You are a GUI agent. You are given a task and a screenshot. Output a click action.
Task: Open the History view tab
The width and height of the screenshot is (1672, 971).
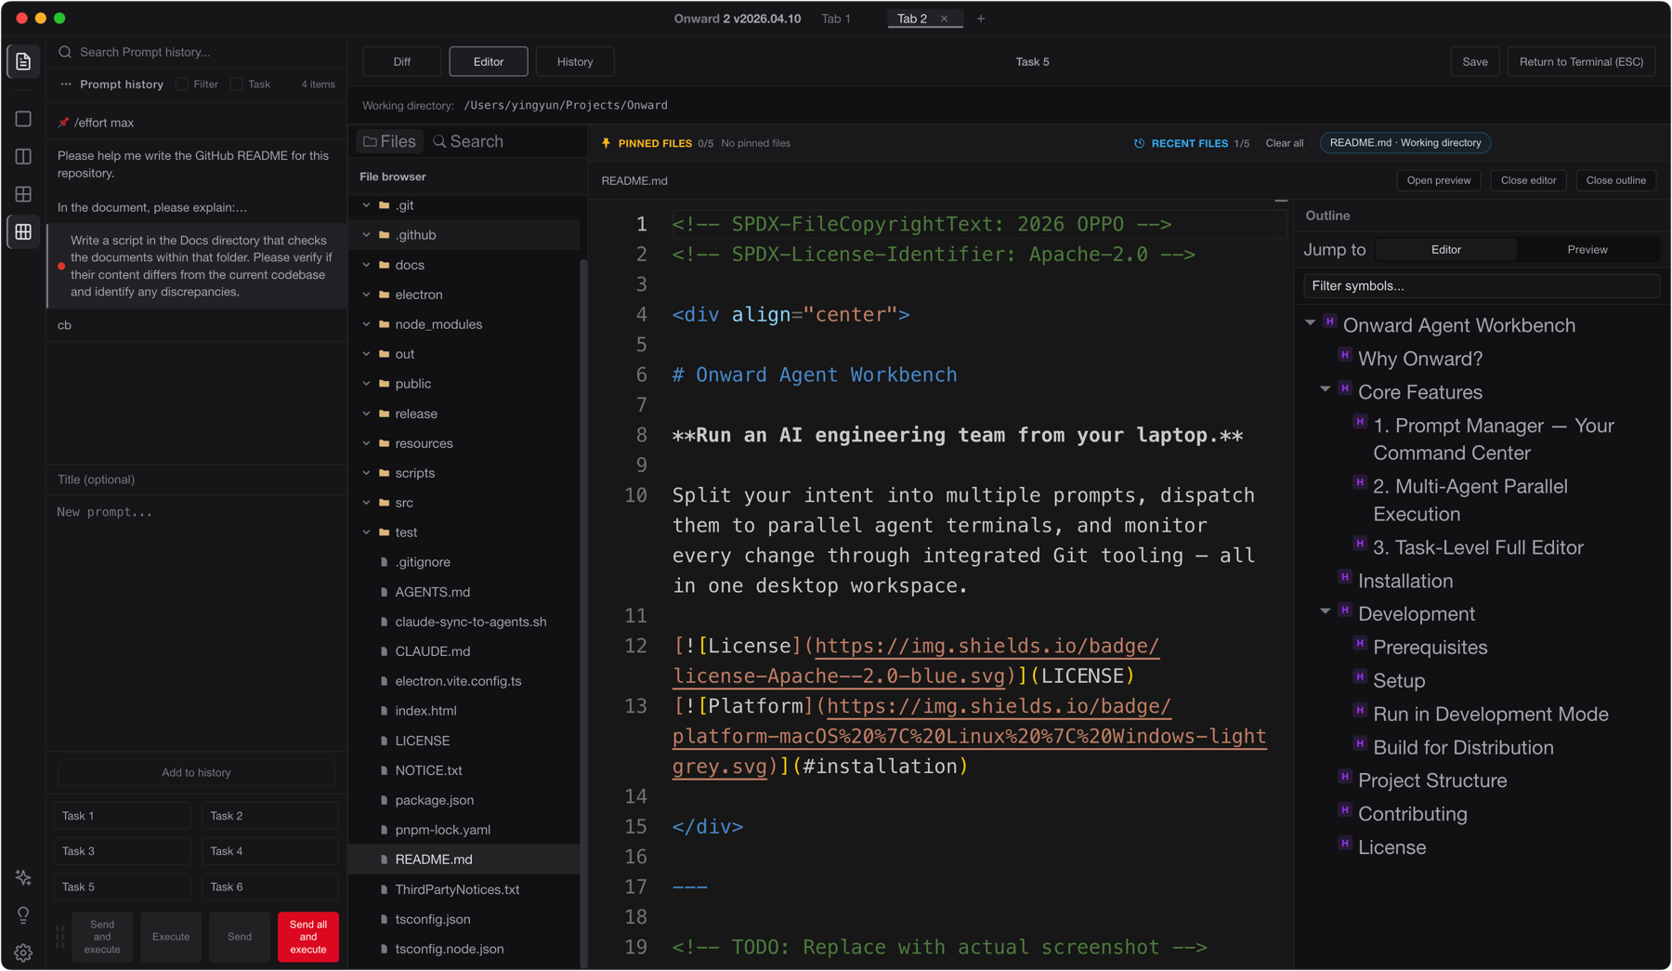[575, 61]
